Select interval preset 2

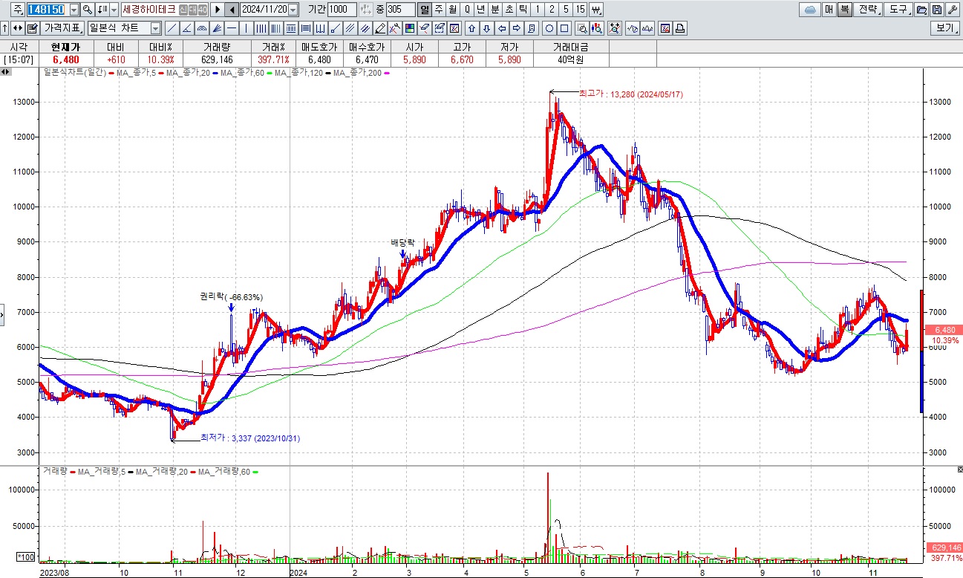point(552,10)
